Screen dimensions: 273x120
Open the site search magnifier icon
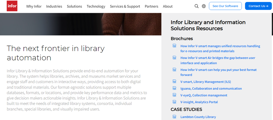[x=196, y=6]
